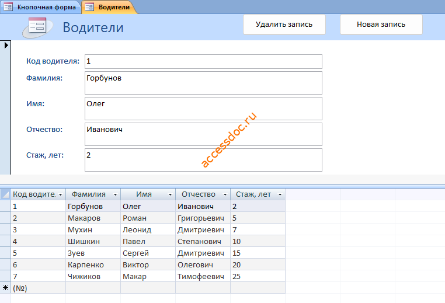This screenshot has height=303, width=445.
Task: Open the Код водителя column dropdown arrow
Action: coord(61,194)
